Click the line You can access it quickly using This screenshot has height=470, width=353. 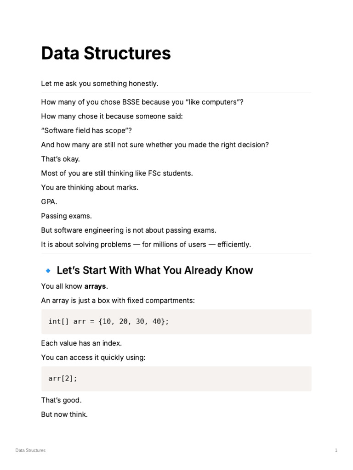tap(93, 357)
